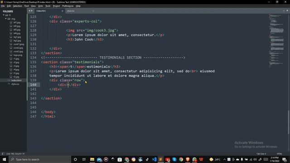The image size is (290, 163).
Task: Open Cortana circle on taskbar
Action: click(x=75, y=159)
